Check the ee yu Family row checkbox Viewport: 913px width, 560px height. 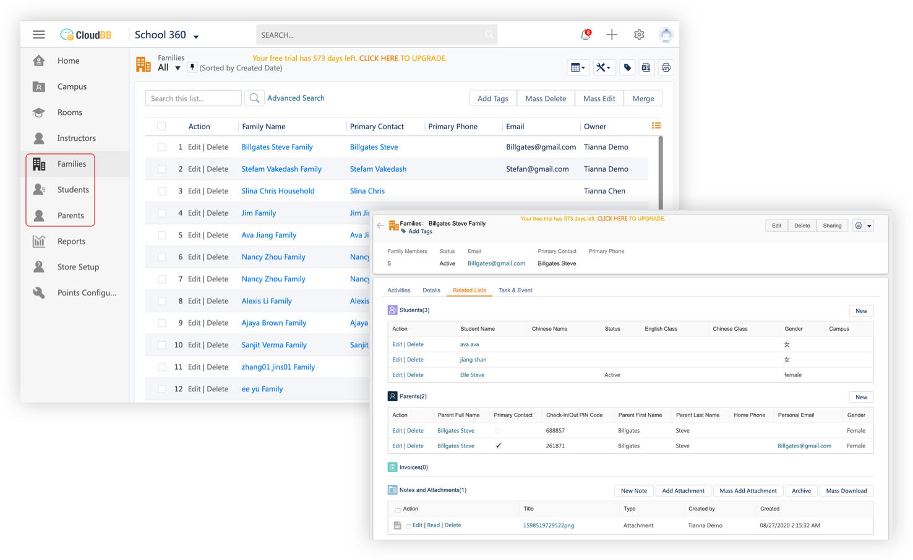pos(161,389)
